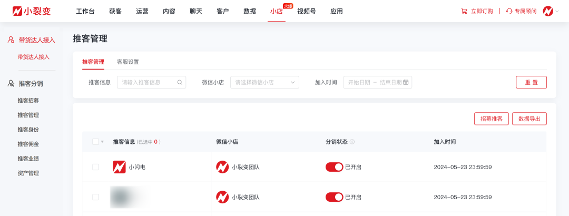Switch to the 客服设置 tab
Image resolution: width=569 pixels, height=216 pixels.
(x=128, y=62)
